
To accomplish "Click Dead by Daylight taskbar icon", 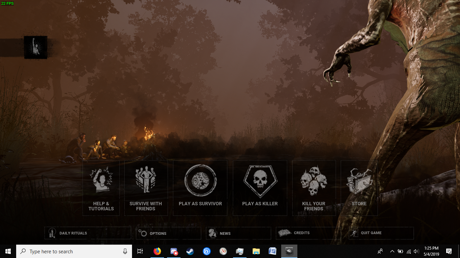I will 289,251.
